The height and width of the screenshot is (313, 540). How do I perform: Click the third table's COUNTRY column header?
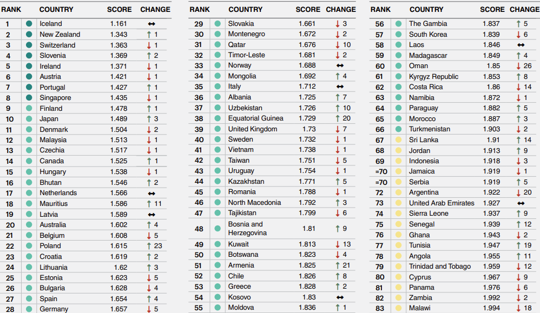(x=426, y=10)
